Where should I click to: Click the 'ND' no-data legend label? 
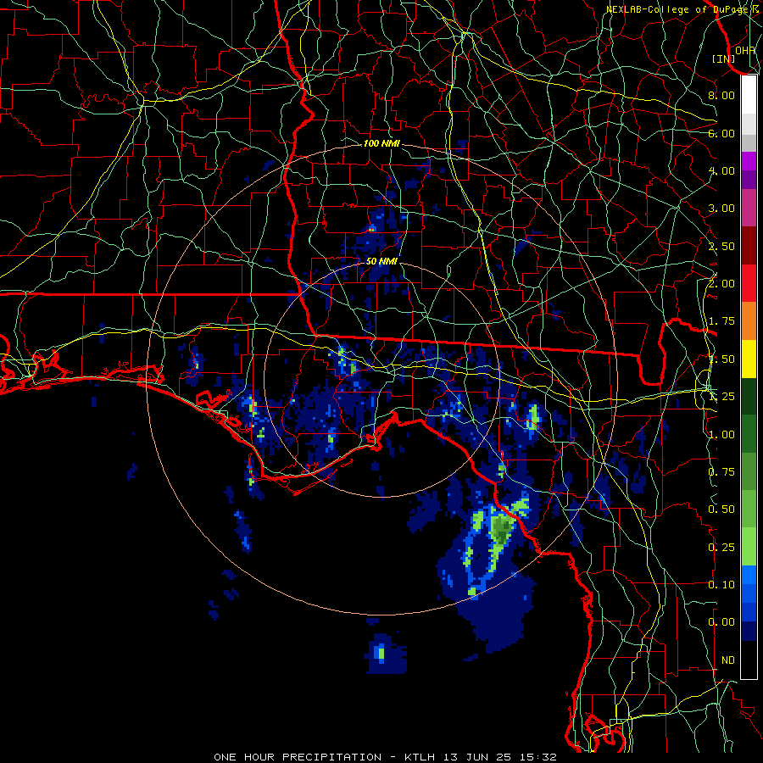(728, 660)
